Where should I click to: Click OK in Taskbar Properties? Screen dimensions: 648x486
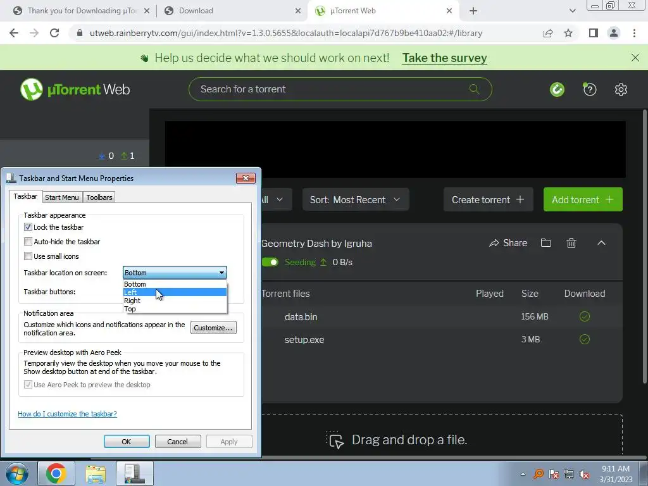point(127,441)
